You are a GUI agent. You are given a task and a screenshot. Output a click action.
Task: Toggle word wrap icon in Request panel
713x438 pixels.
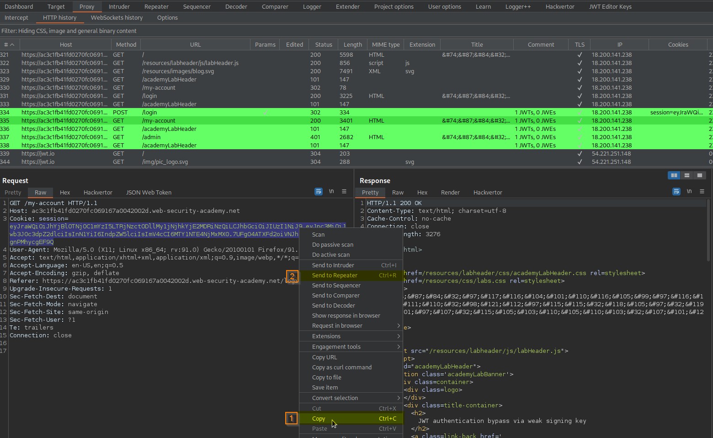319,192
